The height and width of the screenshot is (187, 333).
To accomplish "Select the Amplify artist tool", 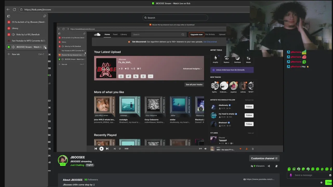I will click(x=215, y=59).
